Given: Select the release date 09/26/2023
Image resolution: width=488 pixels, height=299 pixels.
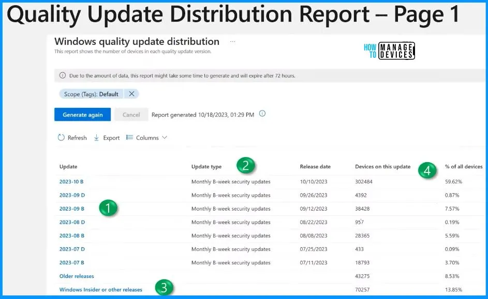Looking at the screenshot, I should [314, 195].
